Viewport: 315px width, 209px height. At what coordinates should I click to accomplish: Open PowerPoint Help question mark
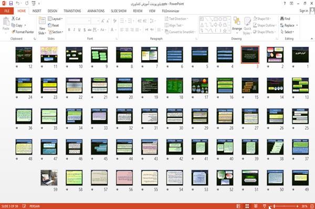(x=285, y=4)
